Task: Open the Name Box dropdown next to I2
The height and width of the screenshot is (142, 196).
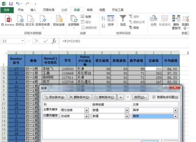Action: (x=23, y=41)
